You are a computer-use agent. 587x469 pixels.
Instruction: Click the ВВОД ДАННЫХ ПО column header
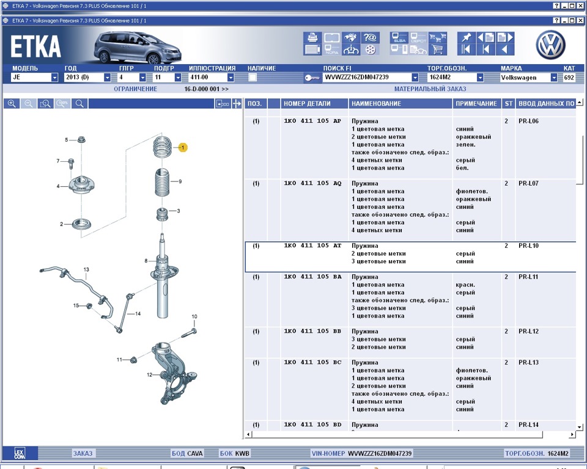pyautogui.click(x=546, y=104)
